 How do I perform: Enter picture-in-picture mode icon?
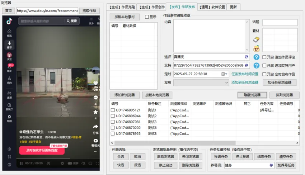pos(90,163)
